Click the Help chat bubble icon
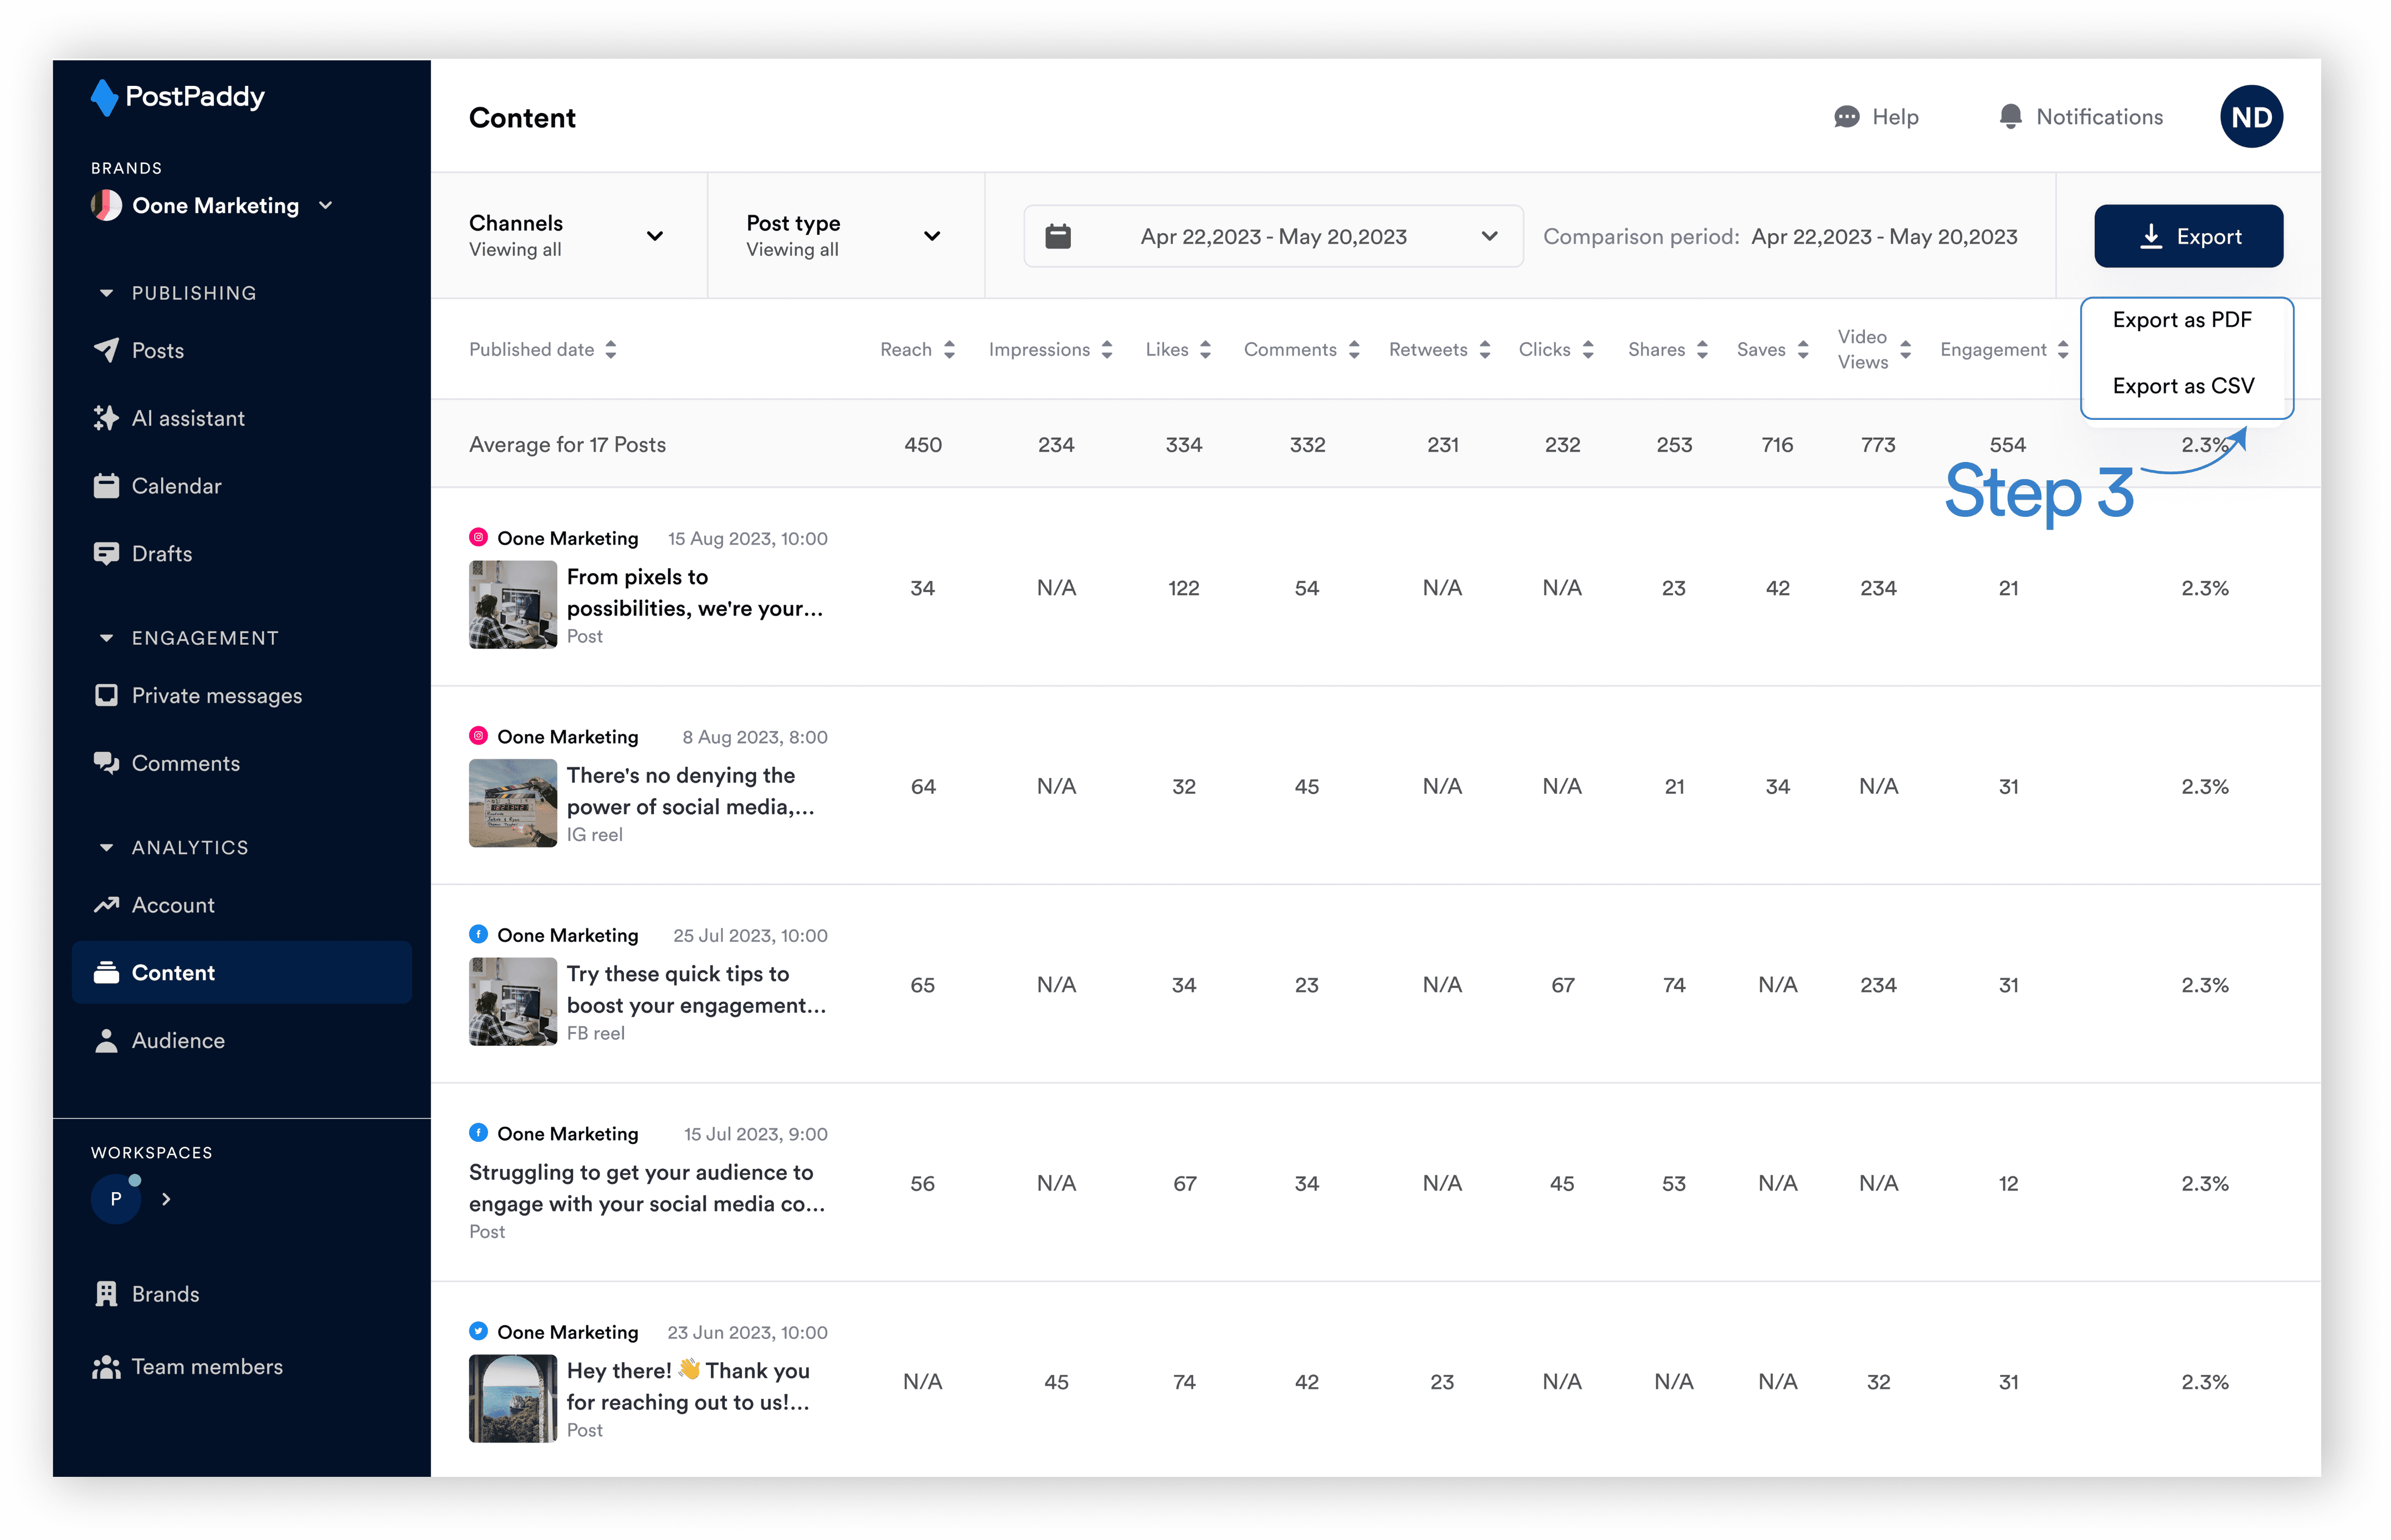2391x1540 pixels. (1846, 117)
